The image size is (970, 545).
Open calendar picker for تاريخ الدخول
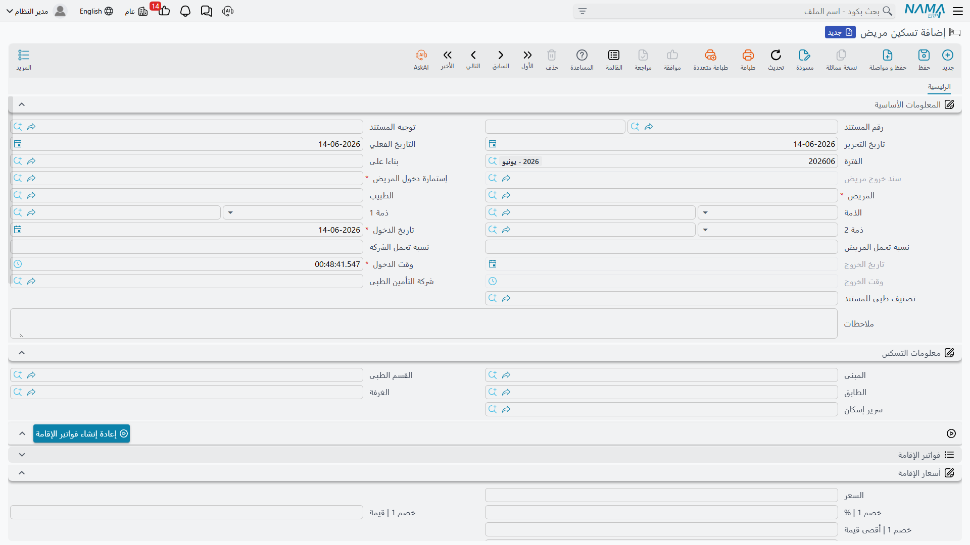coord(18,230)
